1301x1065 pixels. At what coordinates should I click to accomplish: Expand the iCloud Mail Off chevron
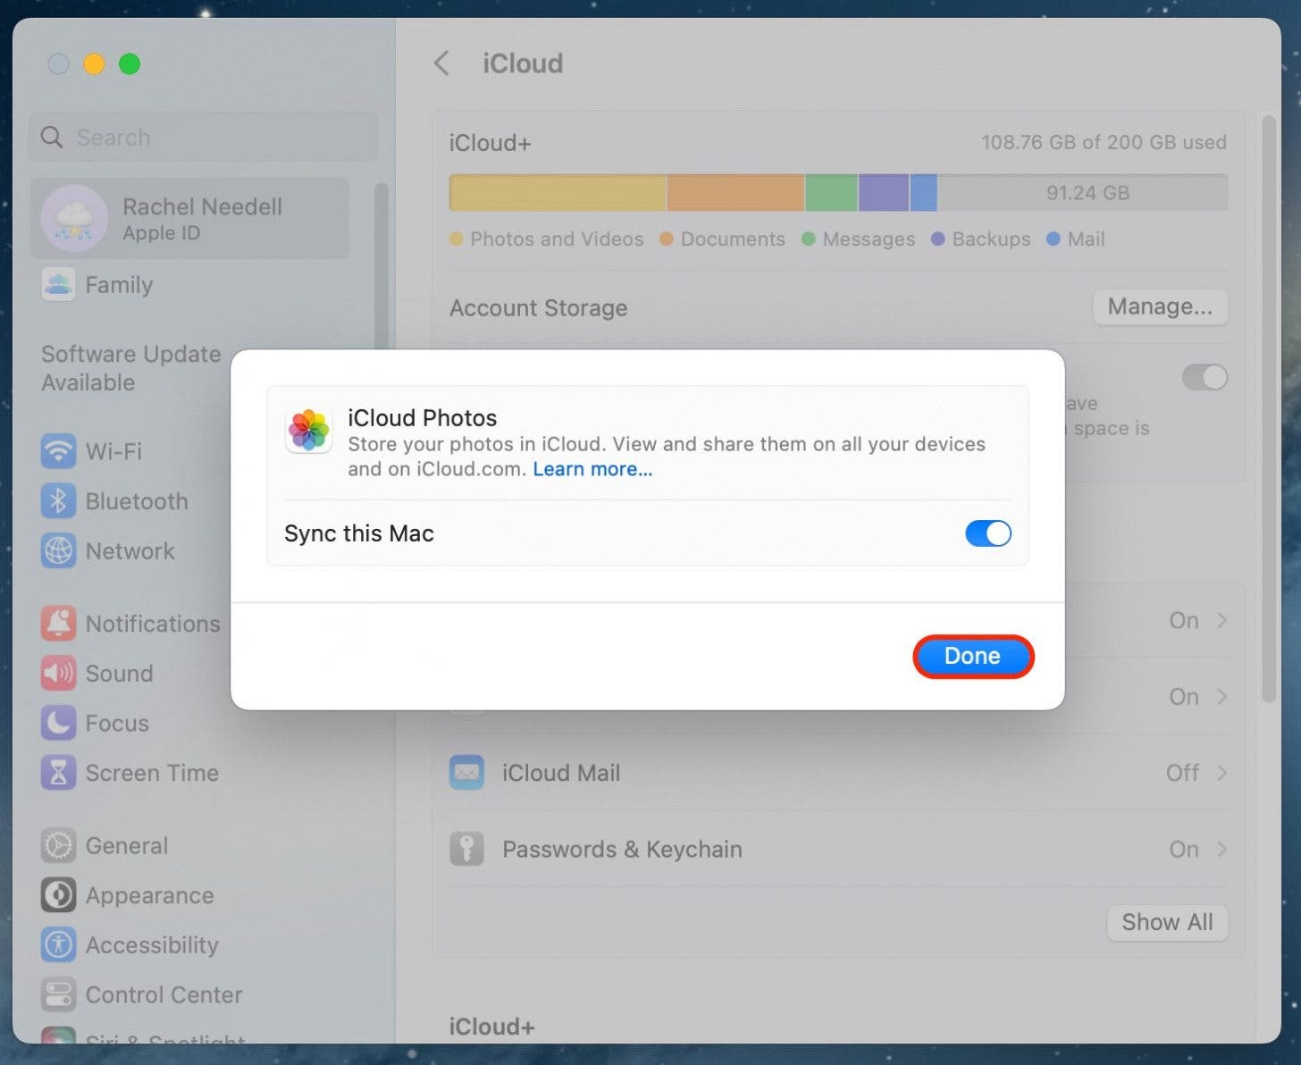tap(1221, 773)
